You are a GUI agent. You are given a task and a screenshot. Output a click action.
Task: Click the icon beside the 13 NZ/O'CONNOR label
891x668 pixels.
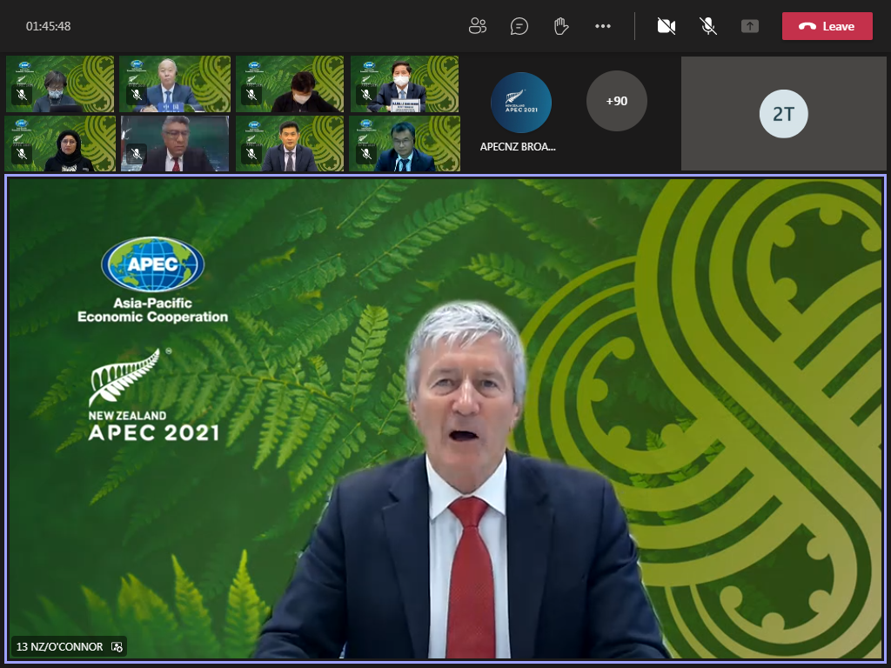[117, 646]
